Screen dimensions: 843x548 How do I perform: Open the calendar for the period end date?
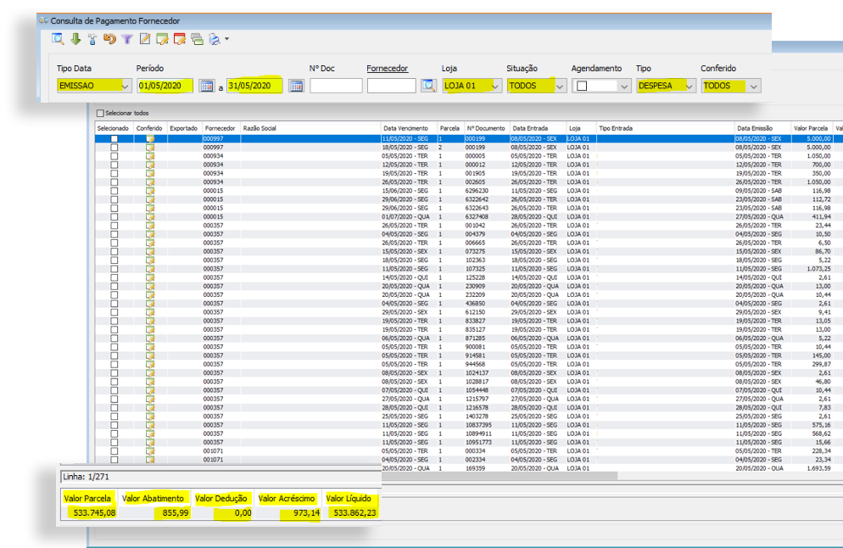click(296, 86)
